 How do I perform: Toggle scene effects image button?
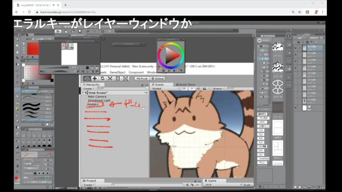[204, 89]
